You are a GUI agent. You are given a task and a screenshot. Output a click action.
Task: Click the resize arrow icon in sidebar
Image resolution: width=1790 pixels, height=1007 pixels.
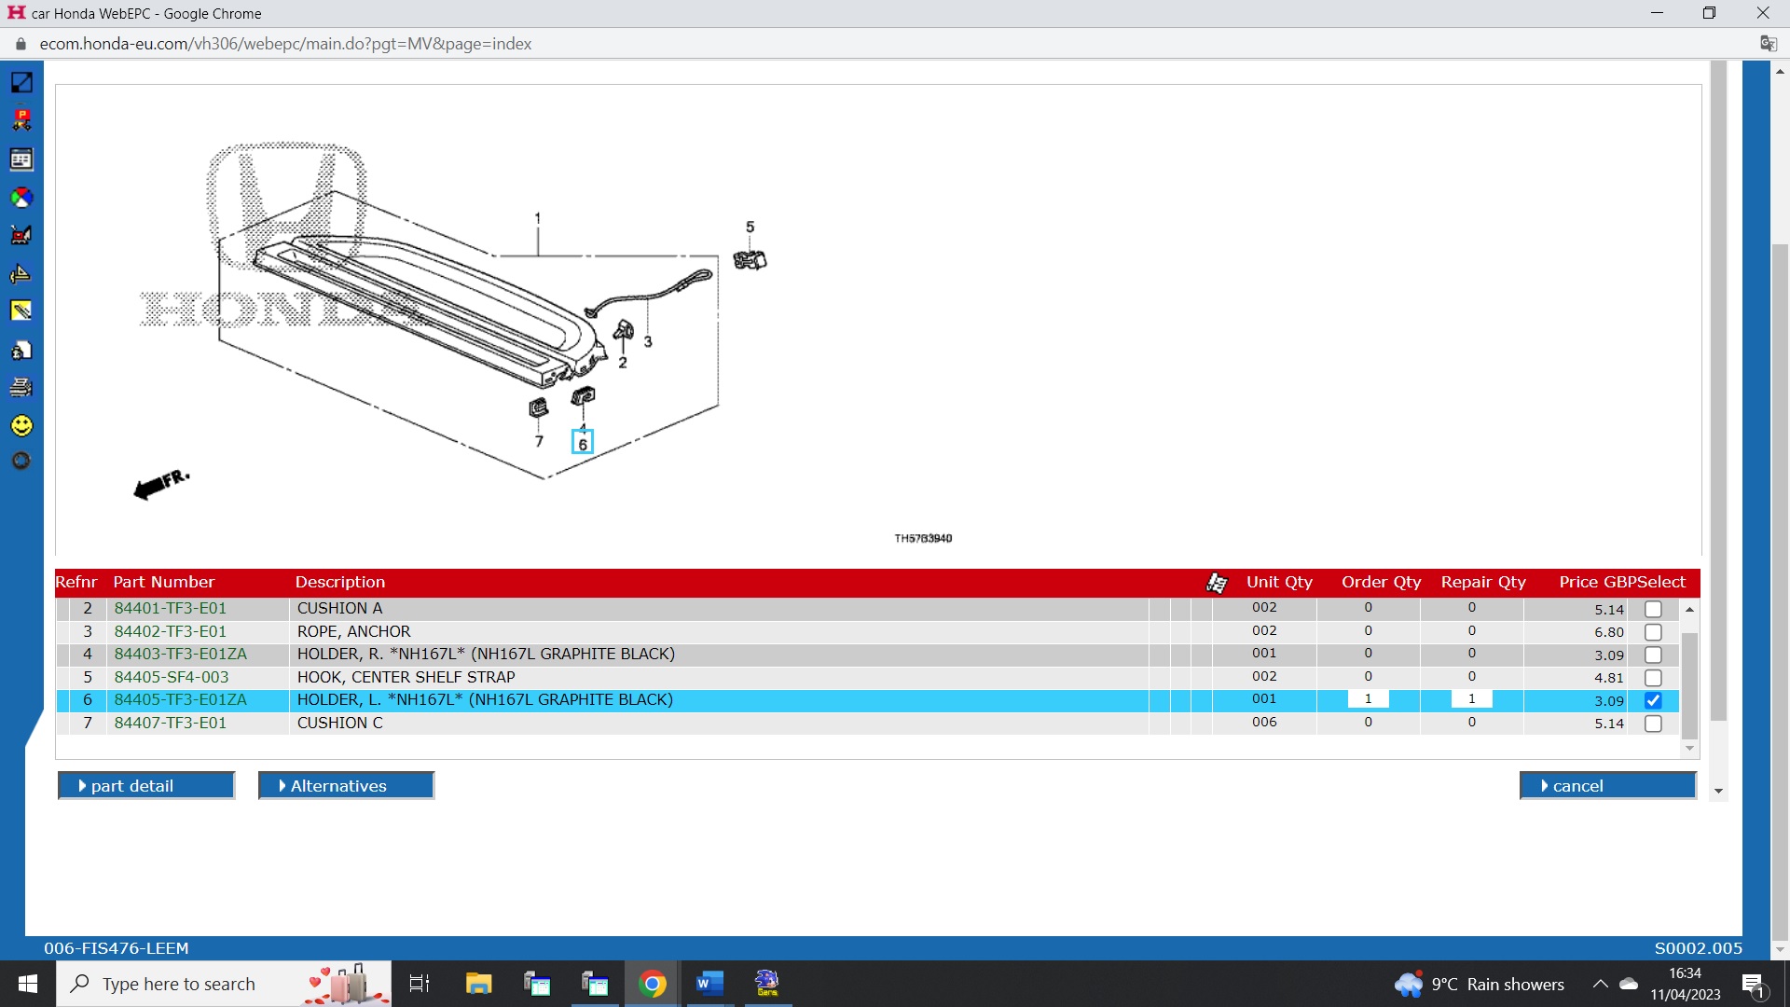(21, 83)
